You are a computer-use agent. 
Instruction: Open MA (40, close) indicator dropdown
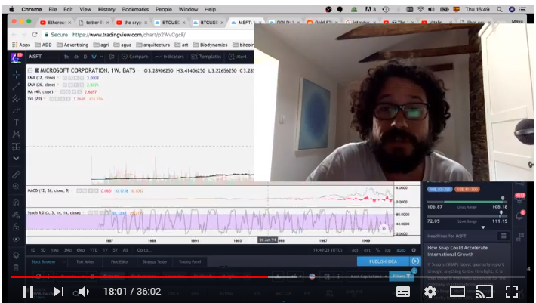pos(55,92)
